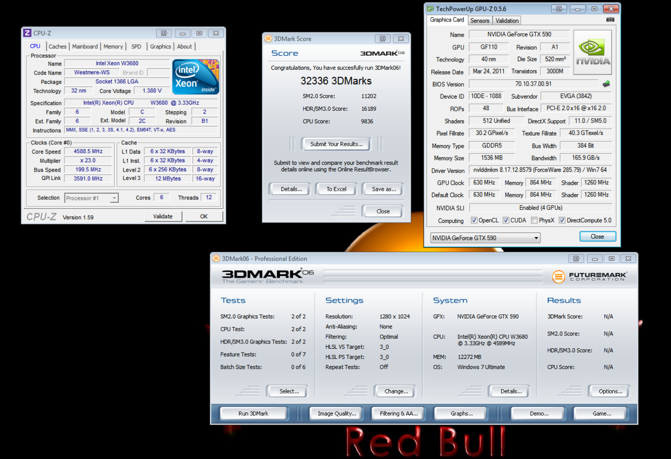Viewport: 671px width, 459px height.
Task: Select the CPU tab in CPU-Z
Action: (35, 46)
